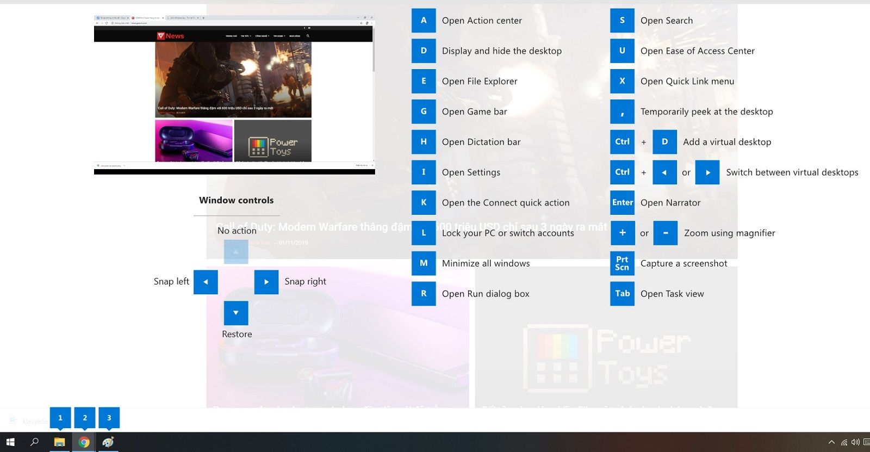Click the 'Window controls' heading
870x452 pixels.
click(237, 200)
